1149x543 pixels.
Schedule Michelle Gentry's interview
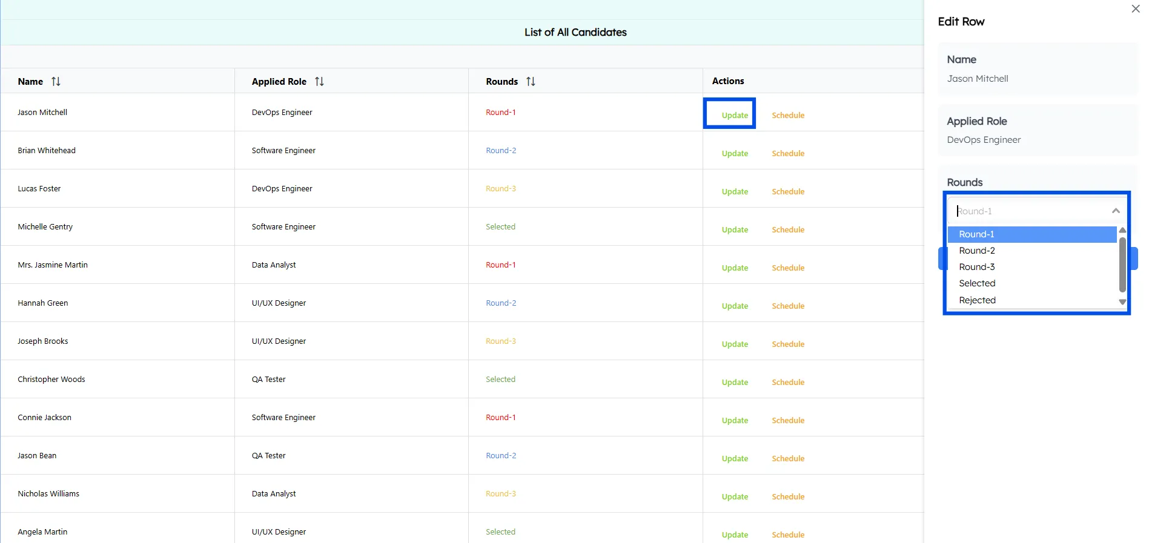point(787,229)
